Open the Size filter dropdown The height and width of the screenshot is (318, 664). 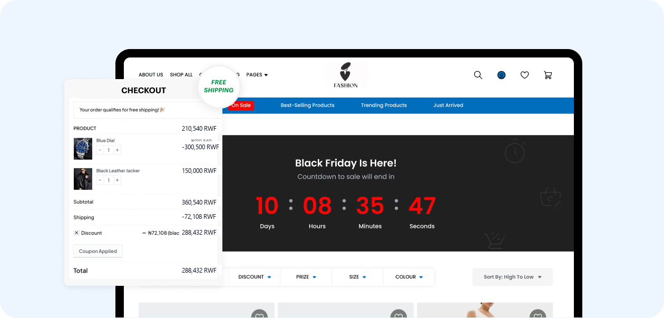point(357,277)
